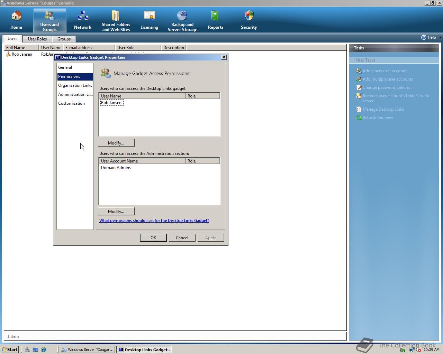Image resolution: width=443 pixels, height=354 pixels.
Task: Click Add a new user account icon
Action: click(x=359, y=71)
